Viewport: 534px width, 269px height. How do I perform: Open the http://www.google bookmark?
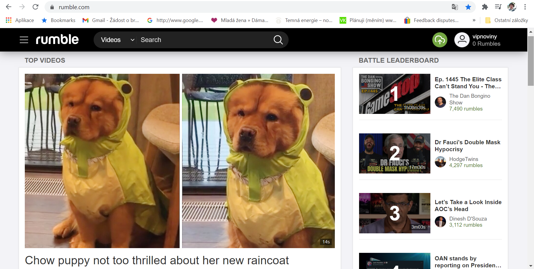[175, 20]
